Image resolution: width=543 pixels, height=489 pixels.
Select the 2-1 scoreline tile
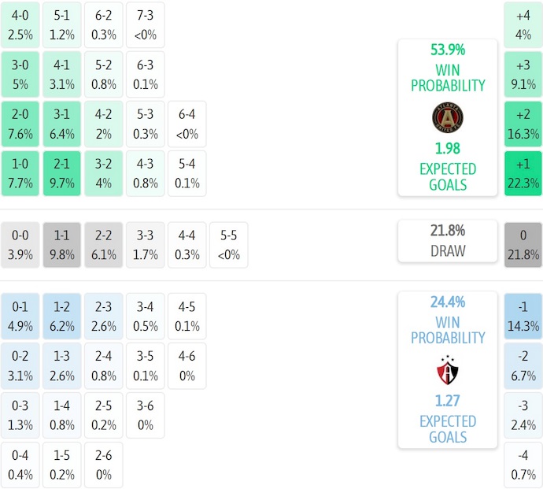(62, 173)
